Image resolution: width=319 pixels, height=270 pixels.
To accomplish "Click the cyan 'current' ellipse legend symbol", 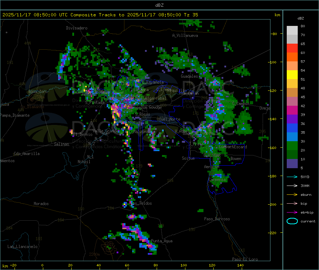I will pyautogui.click(x=292, y=221).
